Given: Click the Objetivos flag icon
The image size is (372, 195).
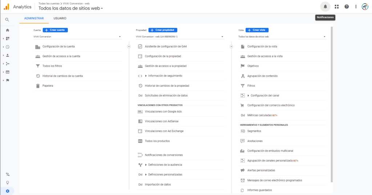Looking at the screenshot, I should click(x=242, y=66).
